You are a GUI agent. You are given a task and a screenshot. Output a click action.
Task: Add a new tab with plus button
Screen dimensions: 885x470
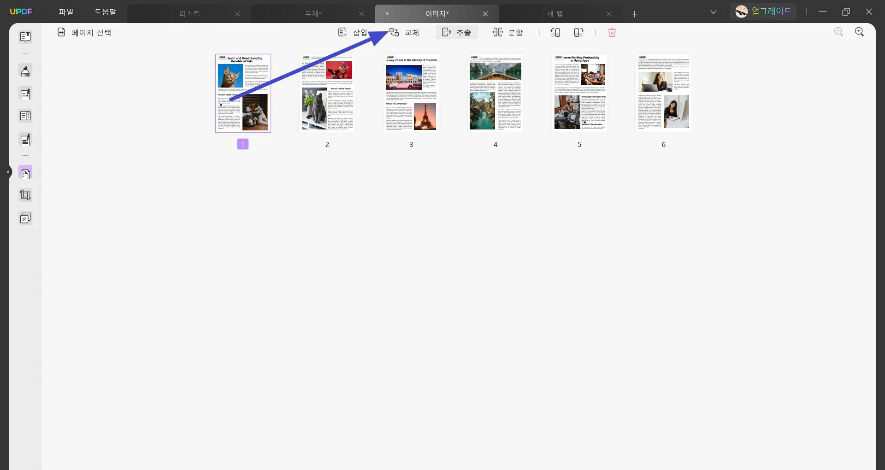tap(634, 14)
